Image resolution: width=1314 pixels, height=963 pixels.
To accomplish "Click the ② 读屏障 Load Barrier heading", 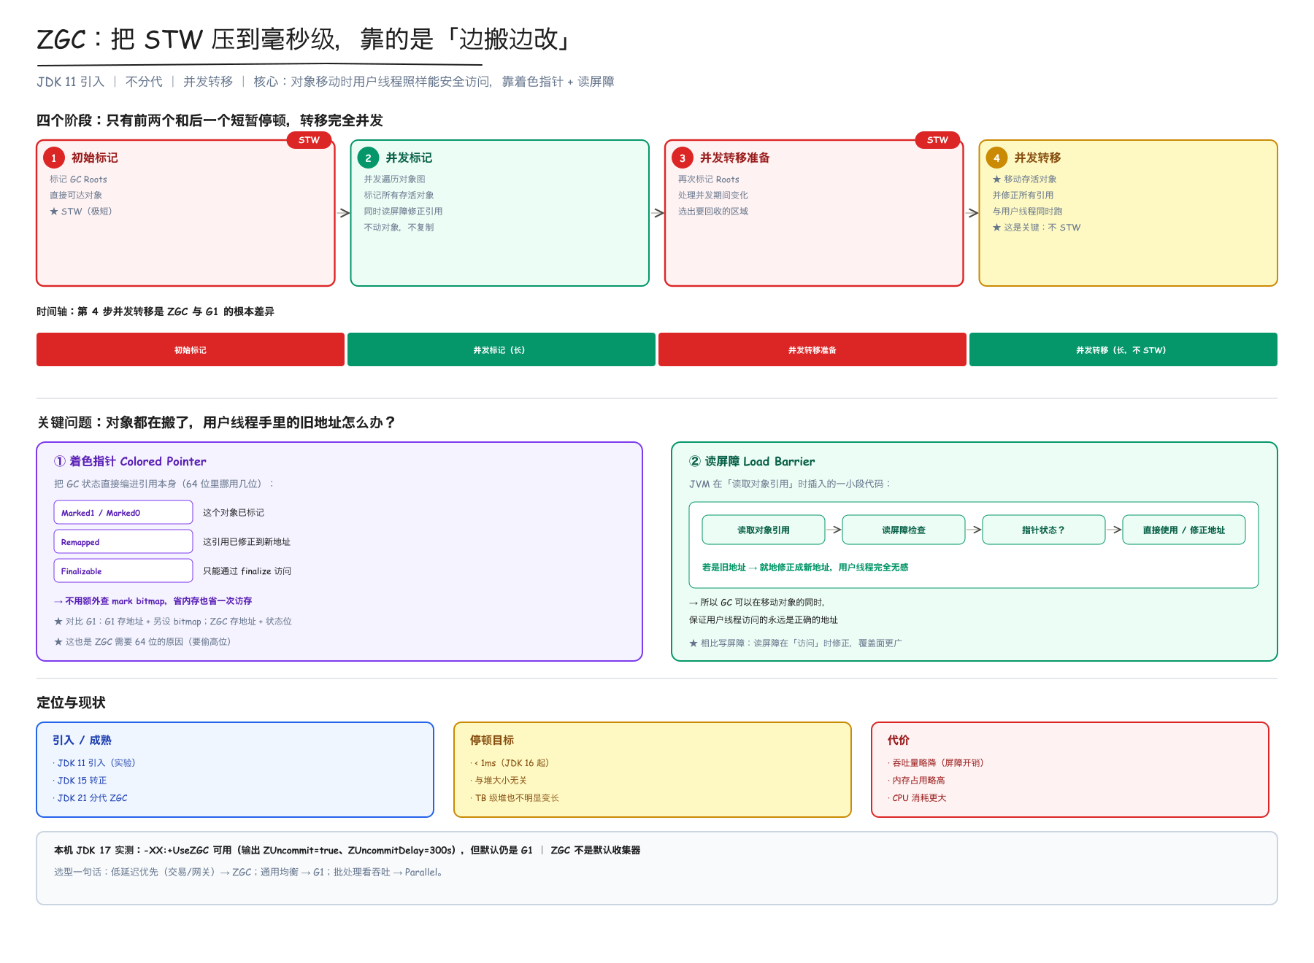I will pos(752,461).
